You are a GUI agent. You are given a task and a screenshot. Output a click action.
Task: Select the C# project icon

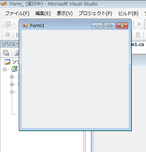pos(14,69)
